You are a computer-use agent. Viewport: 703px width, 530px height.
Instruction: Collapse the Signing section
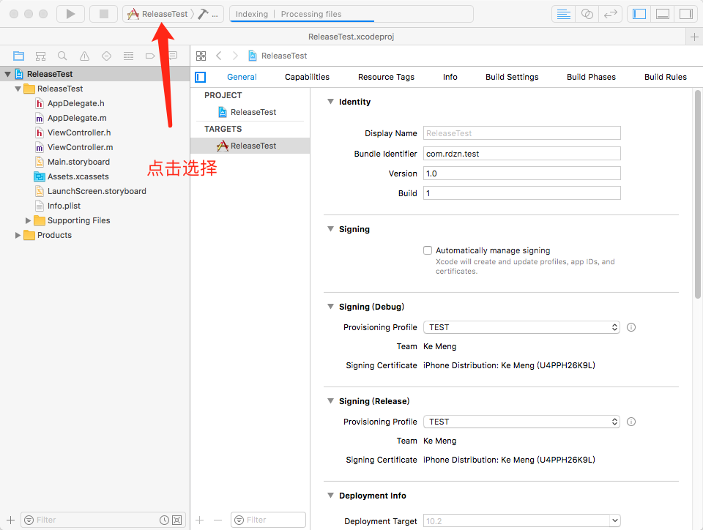(x=330, y=229)
